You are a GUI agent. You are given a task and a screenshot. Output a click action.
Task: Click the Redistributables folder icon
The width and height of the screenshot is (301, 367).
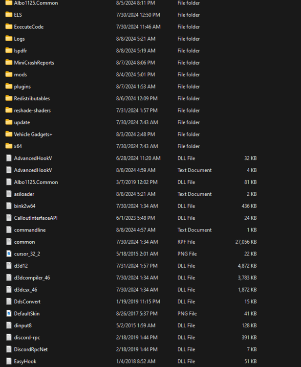point(9,98)
